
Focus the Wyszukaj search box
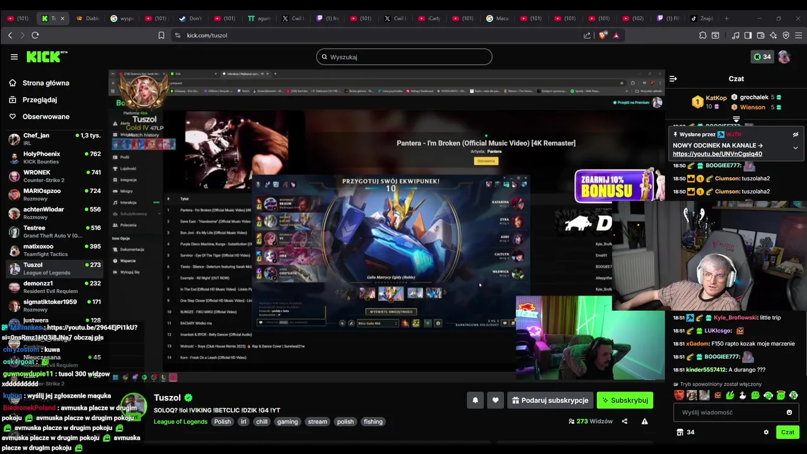pyautogui.click(x=404, y=57)
